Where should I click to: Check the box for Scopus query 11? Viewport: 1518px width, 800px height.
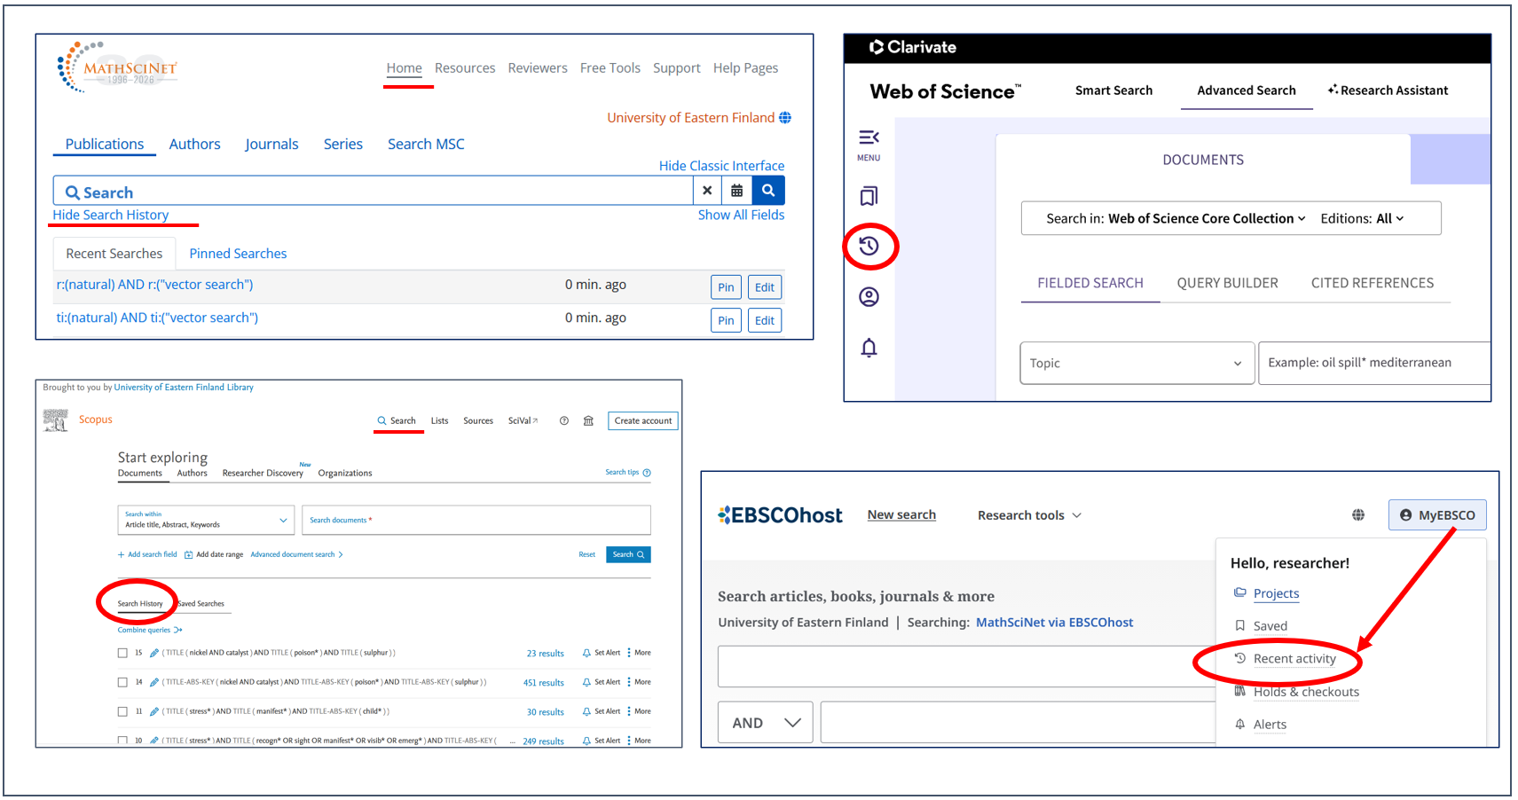[x=122, y=711]
